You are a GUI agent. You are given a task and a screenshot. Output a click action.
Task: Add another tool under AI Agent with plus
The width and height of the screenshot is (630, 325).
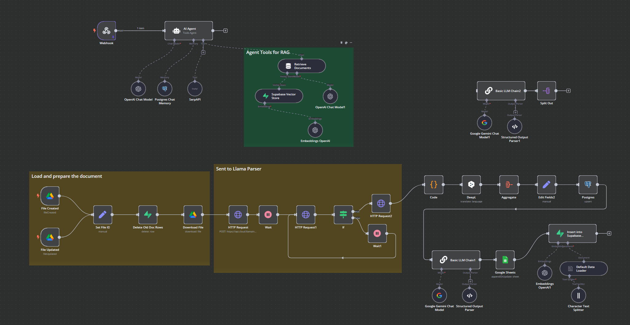[203, 52]
